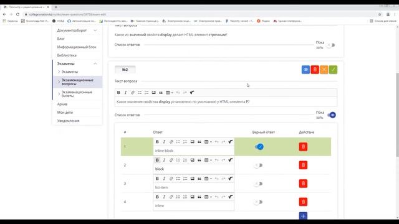Delete answer 3 list-item
399x224 pixels.
[x=303, y=184]
